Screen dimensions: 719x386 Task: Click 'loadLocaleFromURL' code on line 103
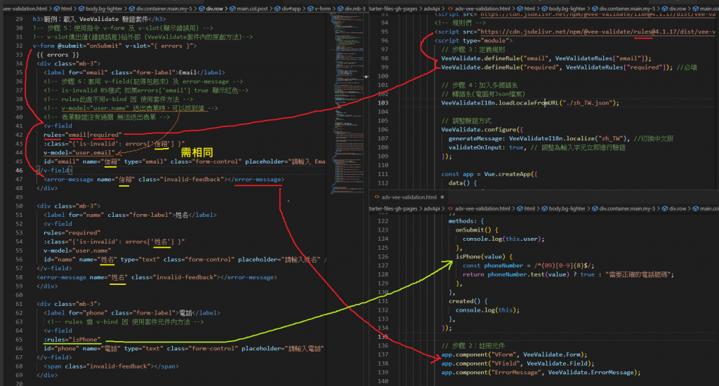(x=528, y=102)
